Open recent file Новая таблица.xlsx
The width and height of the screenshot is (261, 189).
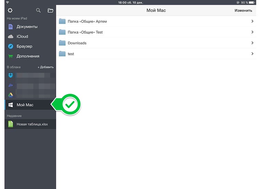30,124
